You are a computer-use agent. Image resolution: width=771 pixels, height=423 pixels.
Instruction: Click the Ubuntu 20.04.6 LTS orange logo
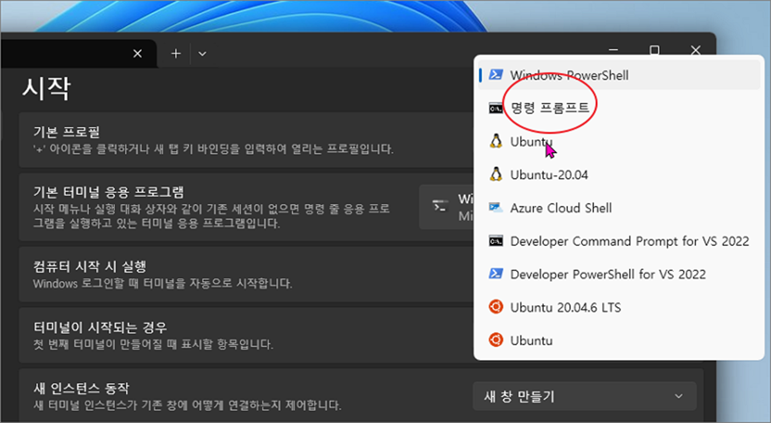495,307
